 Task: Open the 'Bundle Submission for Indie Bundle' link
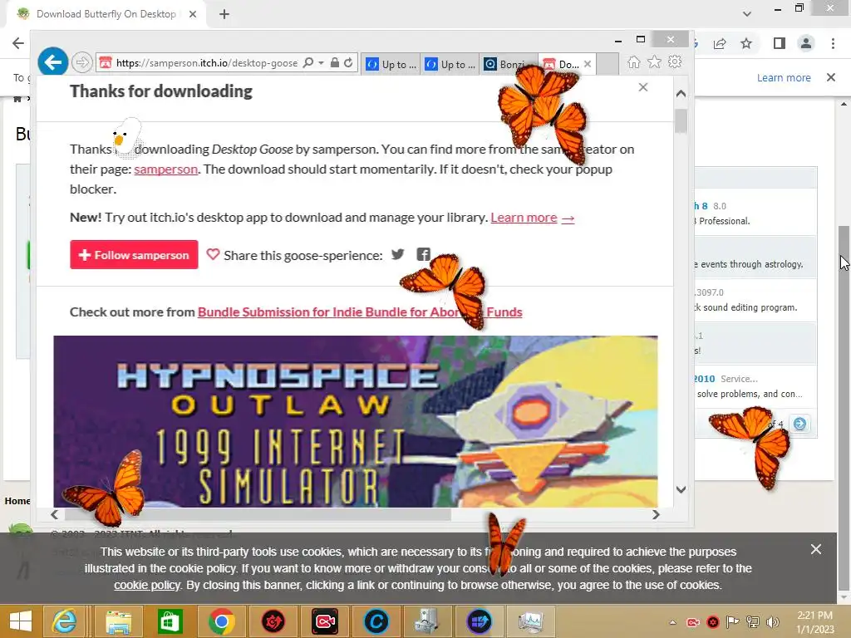pyautogui.click(x=360, y=312)
